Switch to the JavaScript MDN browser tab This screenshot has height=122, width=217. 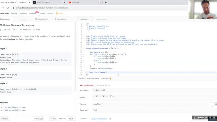click(49, 2)
